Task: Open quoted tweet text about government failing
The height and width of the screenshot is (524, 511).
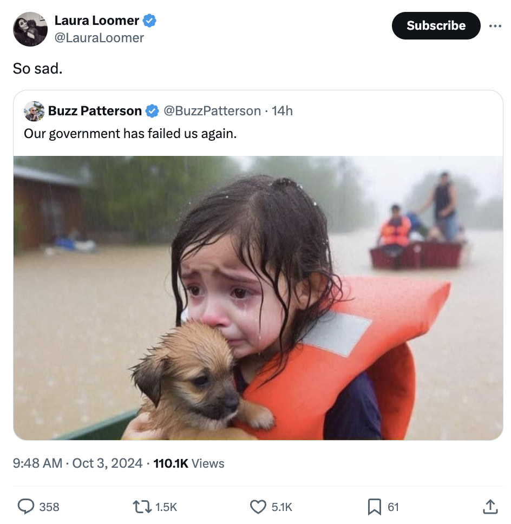Action: tap(130, 133)
